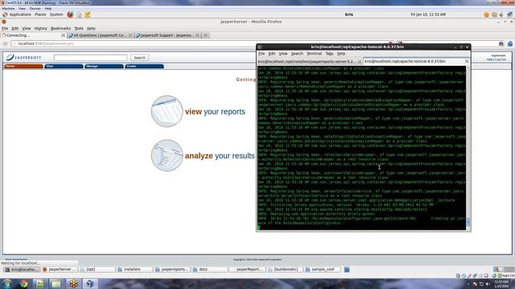Click the terminal vertical scrollbar

[468, 148]
